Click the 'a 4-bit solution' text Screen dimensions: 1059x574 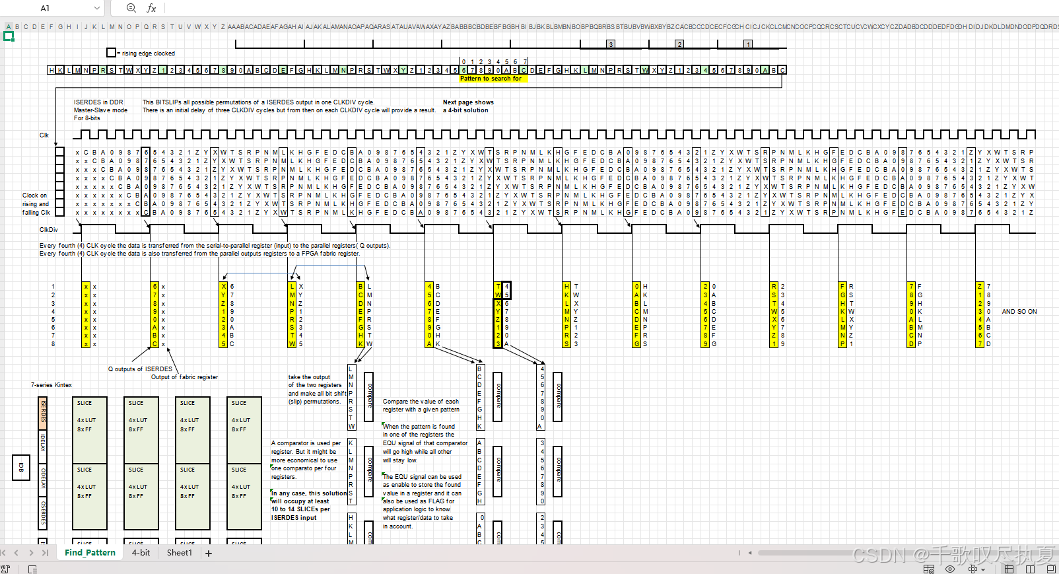pyautogui.click(x=465, y=110)
